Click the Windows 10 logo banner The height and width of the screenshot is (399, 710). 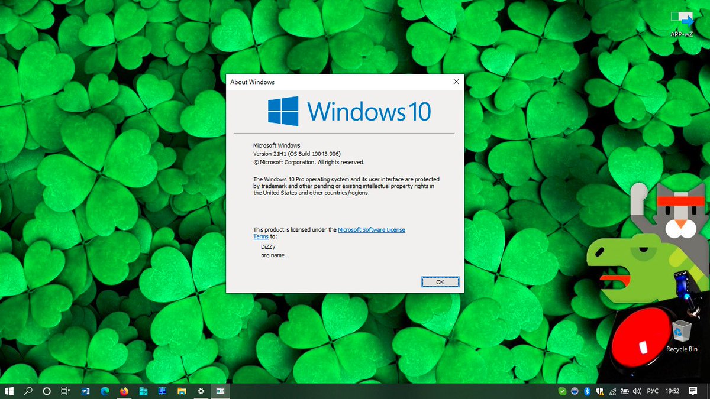(x=349, y=111)
